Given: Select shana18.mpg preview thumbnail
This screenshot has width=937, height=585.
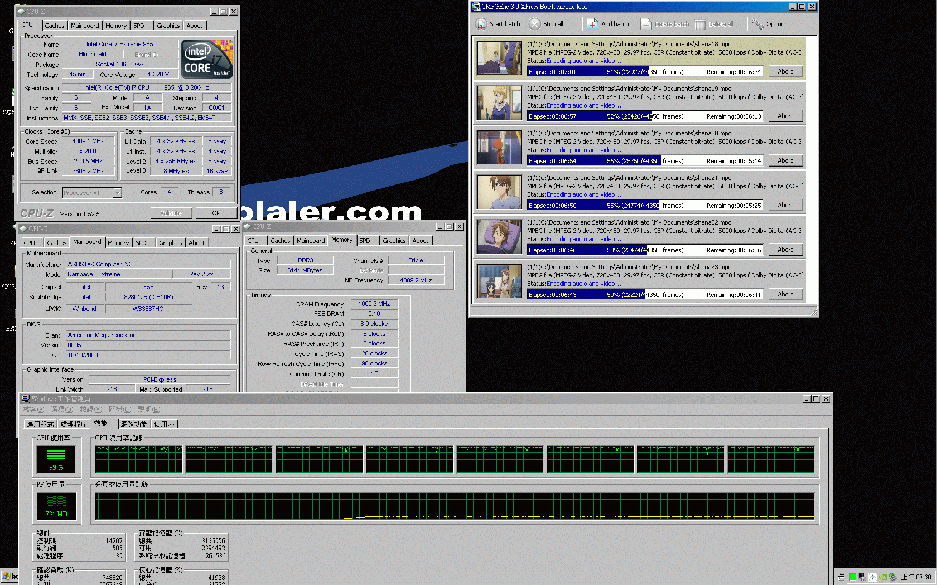Looking at the screenshot, I should click(499, 58).
